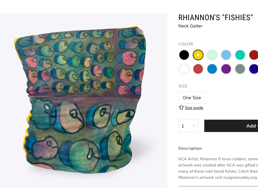258x190 pixels.
Task: Select the black color swatch
Action: pyautogui.click(x=184, y=55)
